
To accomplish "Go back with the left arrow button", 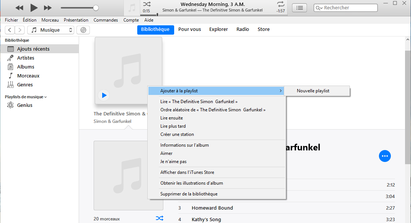I will tap(10, 30).
